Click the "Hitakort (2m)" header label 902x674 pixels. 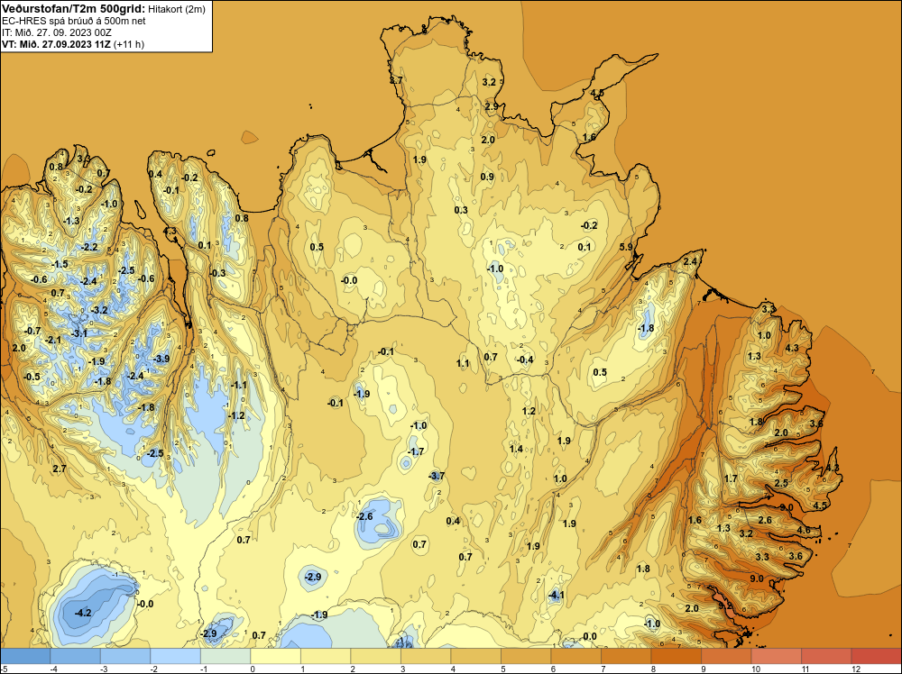(177, 9)
